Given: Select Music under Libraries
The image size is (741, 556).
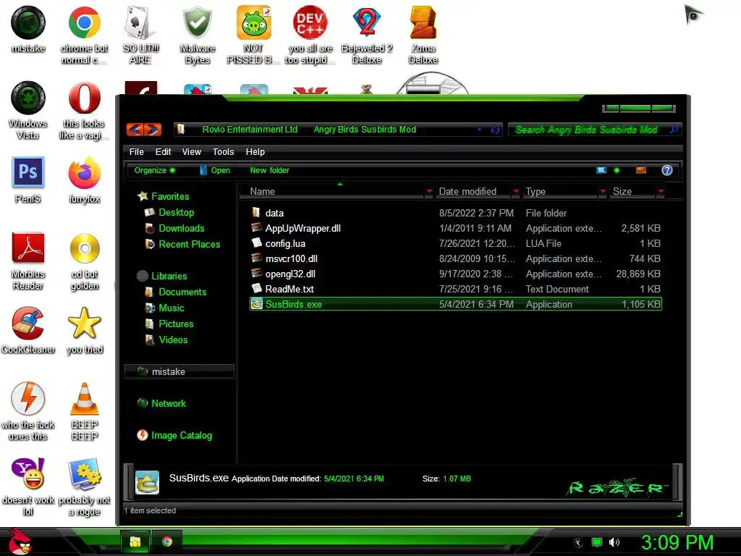Looking at the screenshot, I should click(172, 308).
